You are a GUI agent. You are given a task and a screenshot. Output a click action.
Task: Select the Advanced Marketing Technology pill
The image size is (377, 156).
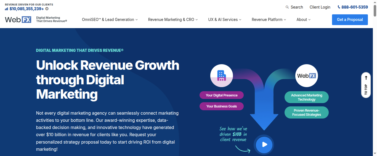(306, 97)
